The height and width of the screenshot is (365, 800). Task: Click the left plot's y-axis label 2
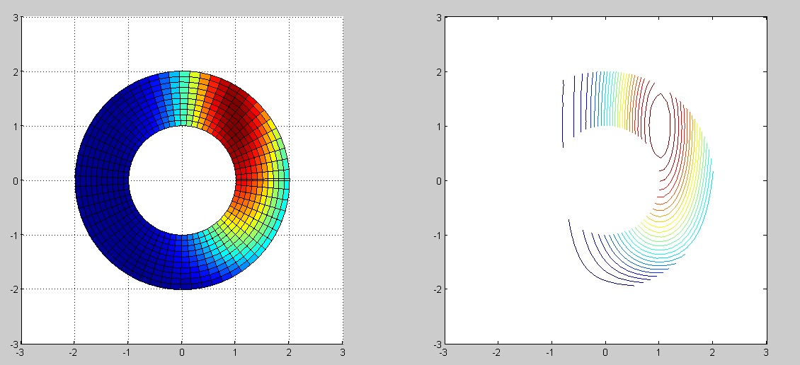click(13, 71)
